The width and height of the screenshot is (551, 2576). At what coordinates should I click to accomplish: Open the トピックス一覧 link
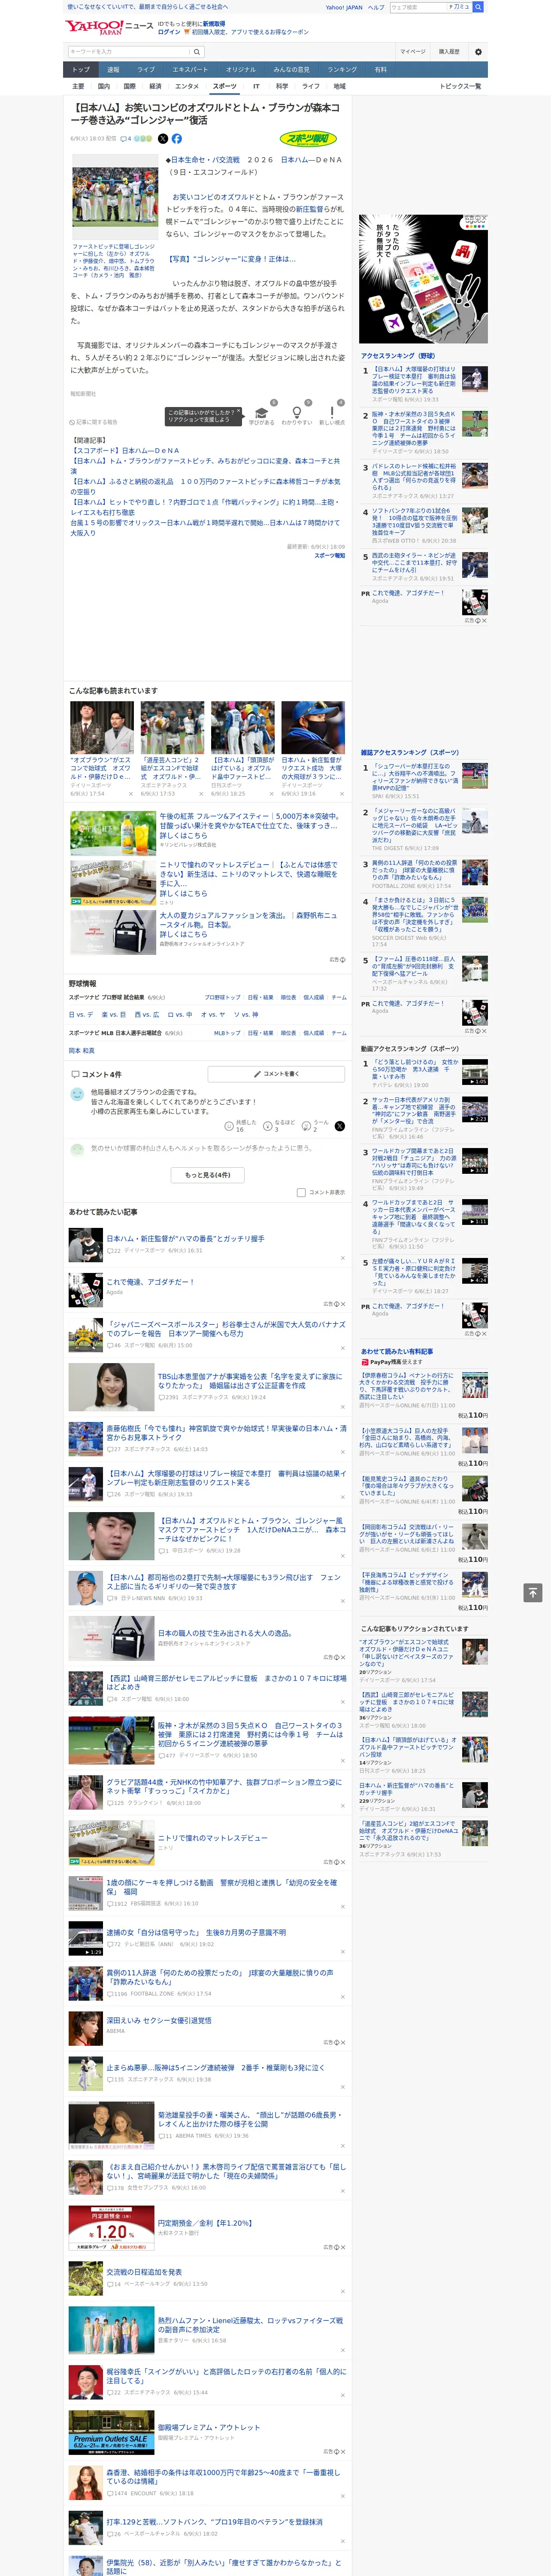tap(460, 86)
